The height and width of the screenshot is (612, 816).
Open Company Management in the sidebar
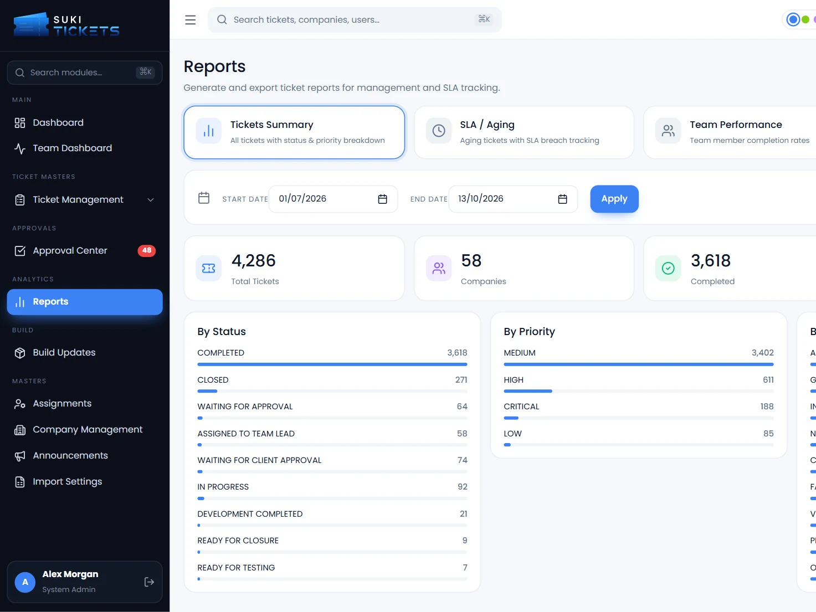pyautogui.click(x=85, y=430)
